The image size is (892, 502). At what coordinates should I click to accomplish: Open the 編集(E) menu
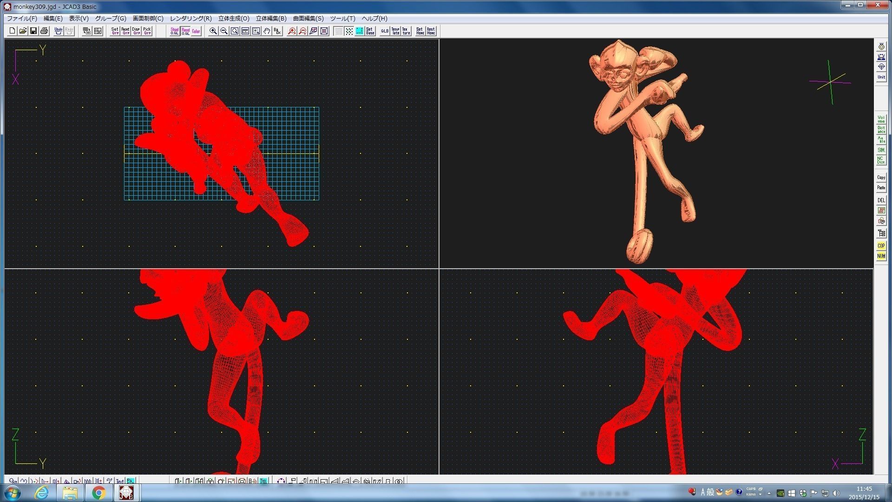53,19
